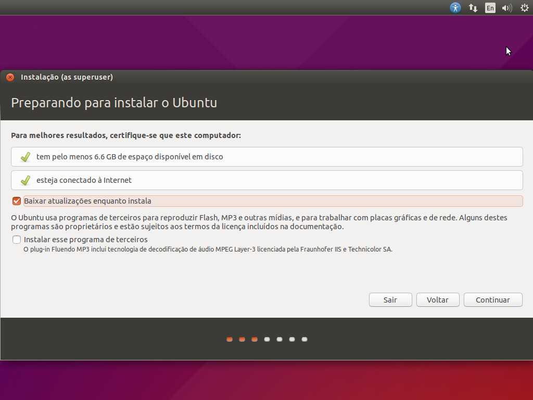Viewport: 533px width, 400px height.
Task: Open the network connections indicator
Action: pyautogui.click(x=473, y=7)
